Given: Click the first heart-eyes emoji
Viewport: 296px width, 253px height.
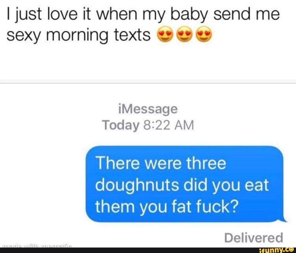Looking at the screenshot, I should [165, 34].
